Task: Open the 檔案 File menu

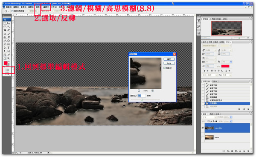Action: (x=9, y=7)
